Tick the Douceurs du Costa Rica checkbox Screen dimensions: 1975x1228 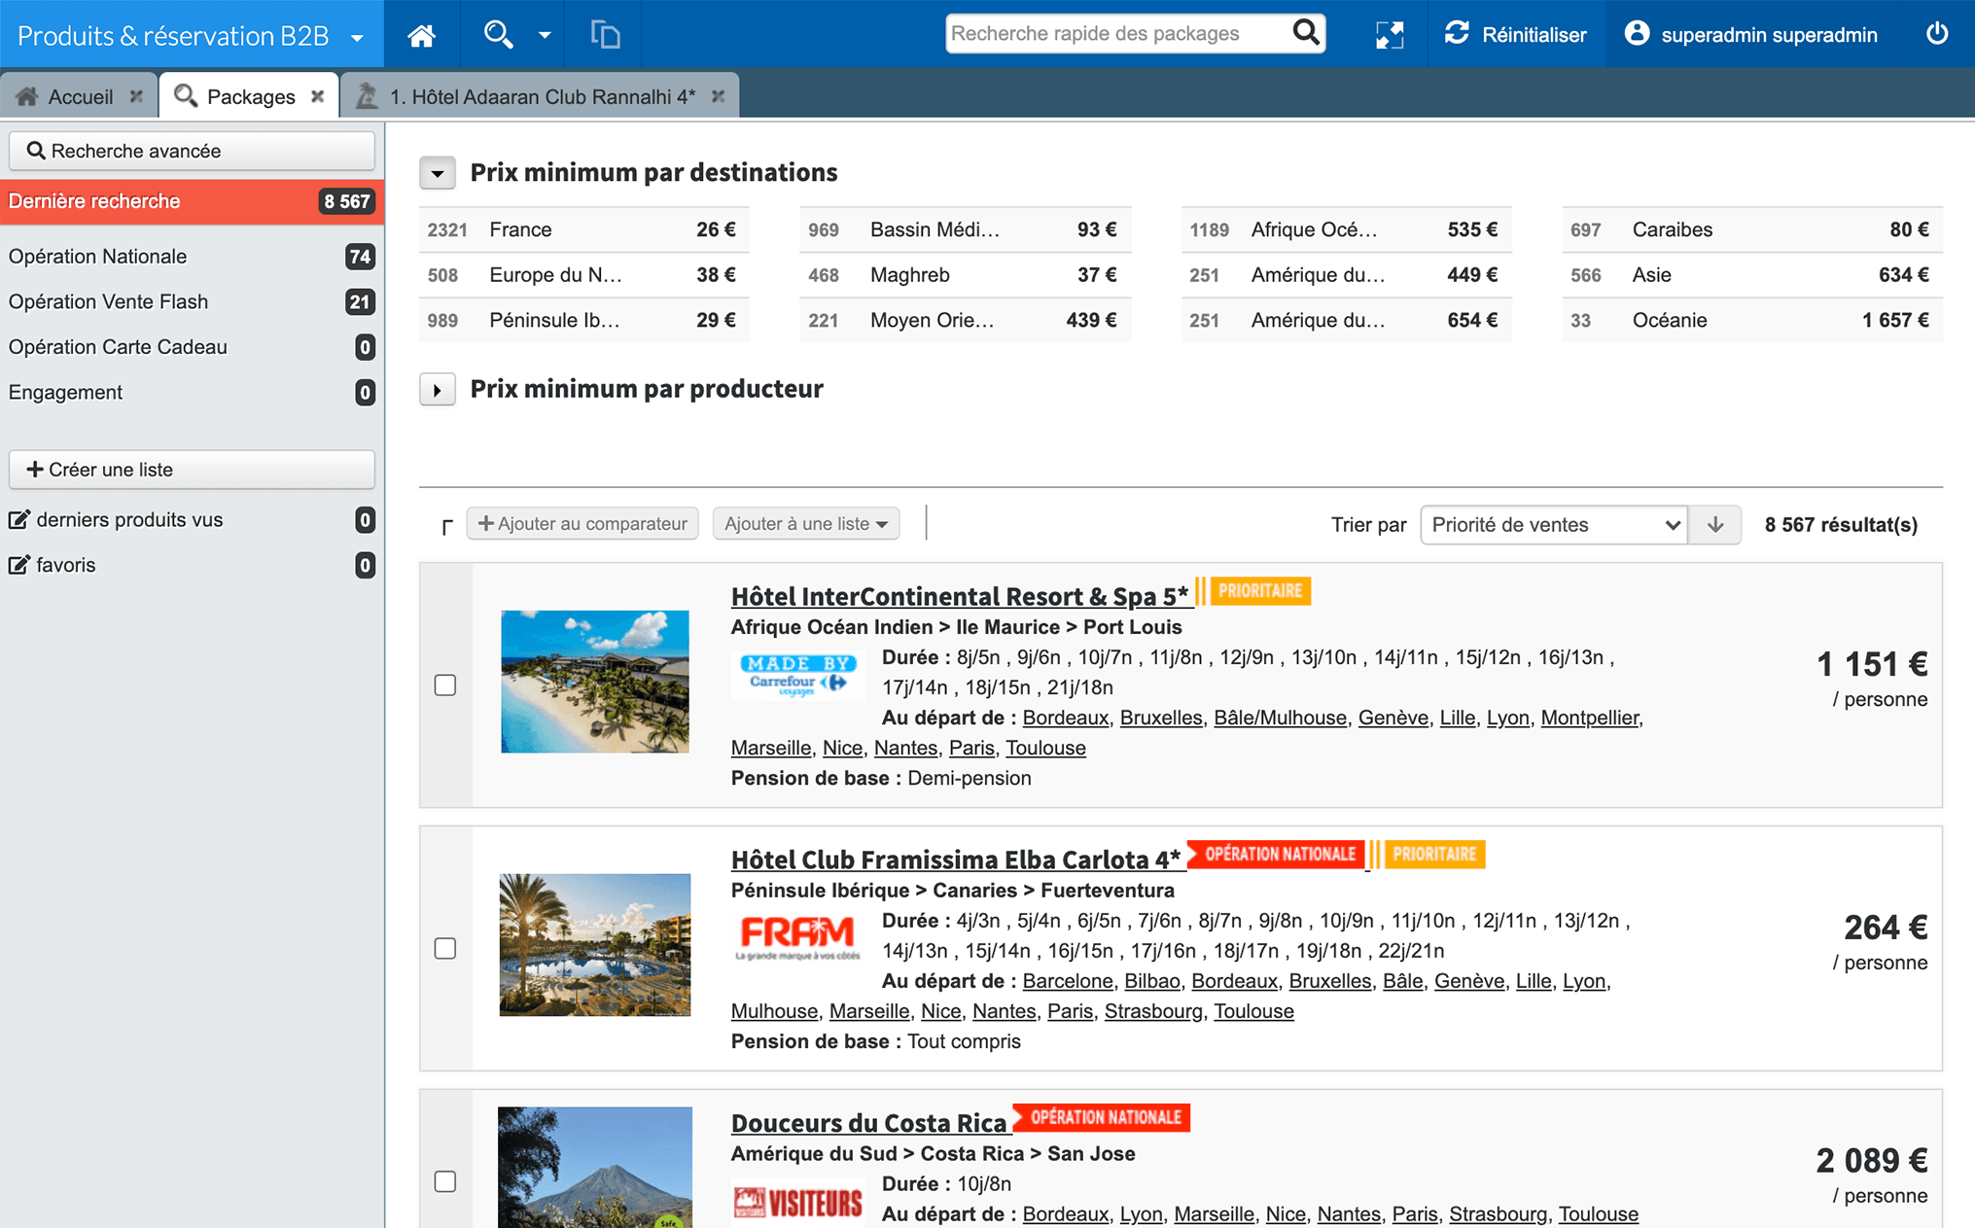[x=445, y=1181]
